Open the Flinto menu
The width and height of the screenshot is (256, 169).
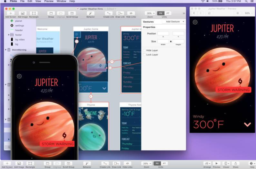[13, 1]
